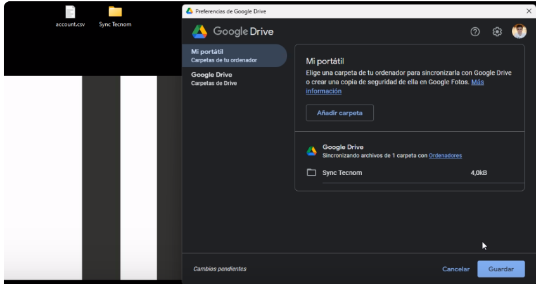Close the Preferencias de Google Drive window

tap(528, 11)
